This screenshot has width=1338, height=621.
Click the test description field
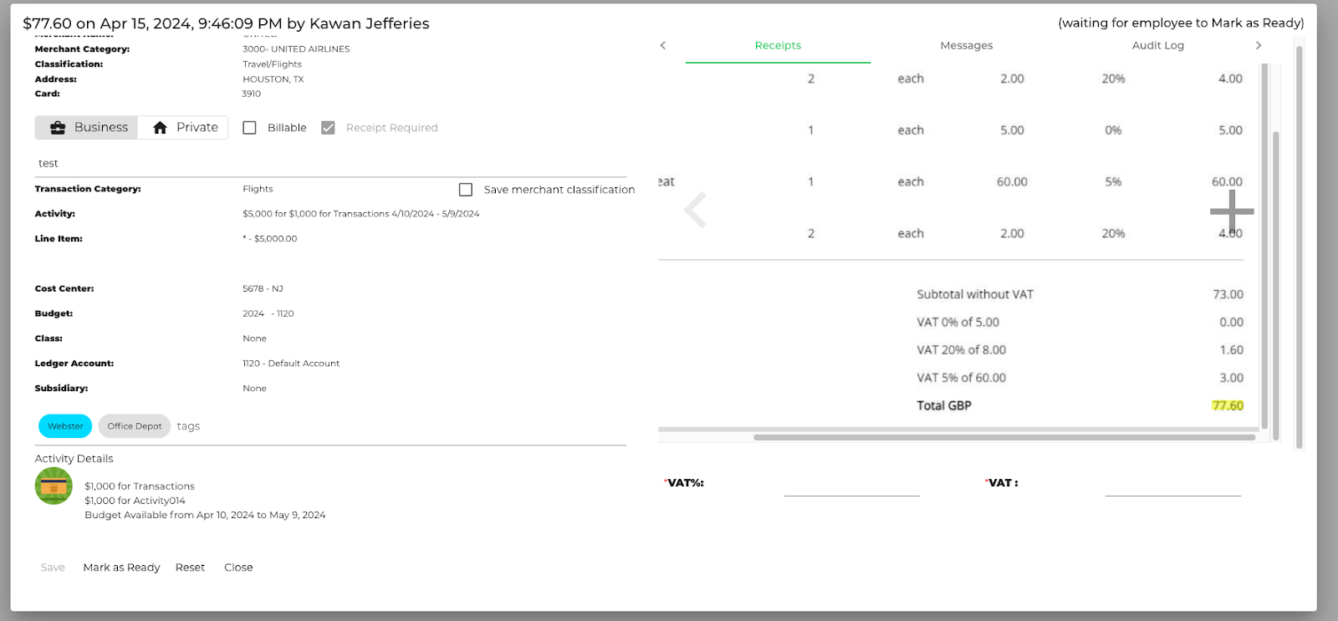330,164
